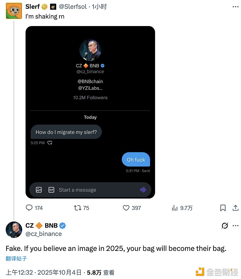
Task: Open Slerf's avatar profile picture
Action: 14,11
